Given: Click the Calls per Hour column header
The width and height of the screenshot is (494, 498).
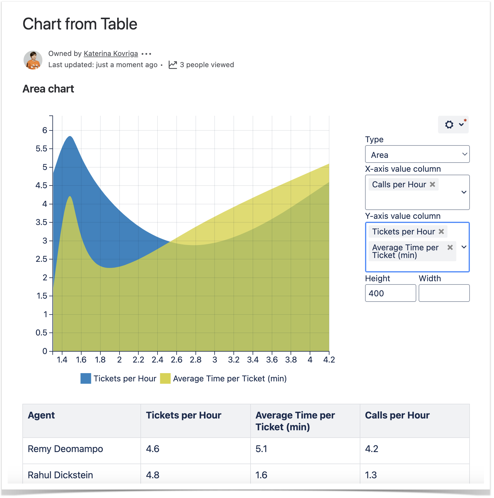Looking at the screenshot, I should (397, 415).
